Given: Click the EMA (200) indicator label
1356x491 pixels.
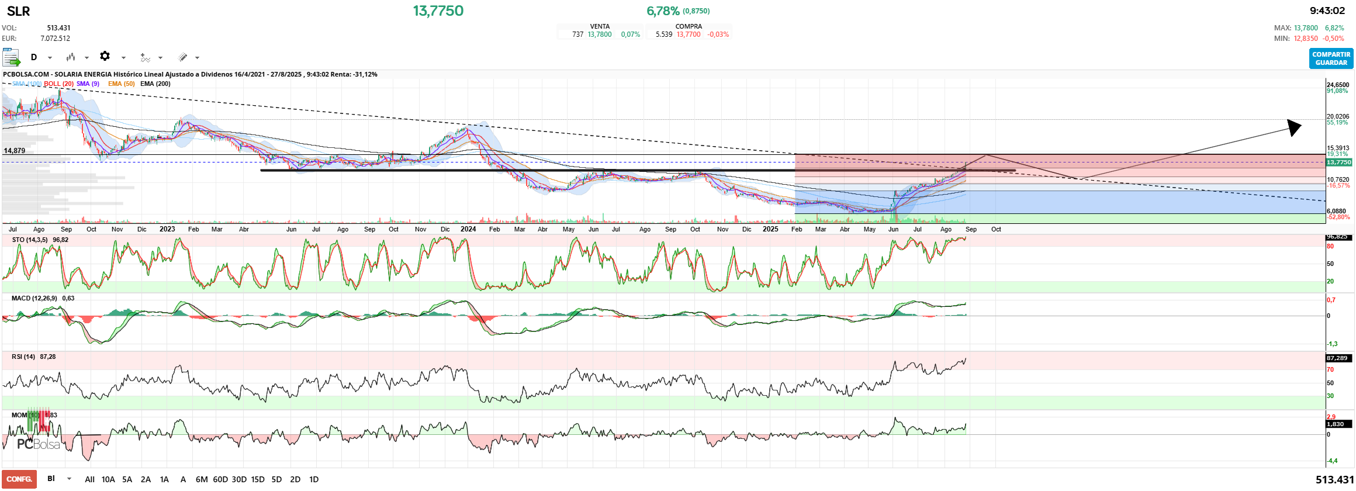Looking at the screenshot, I should 155,84.
